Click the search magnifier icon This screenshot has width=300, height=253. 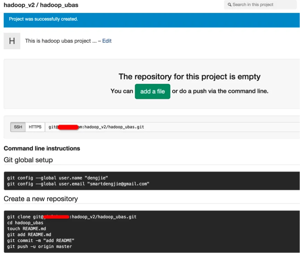pyautogui.click(x=230, y=5)
